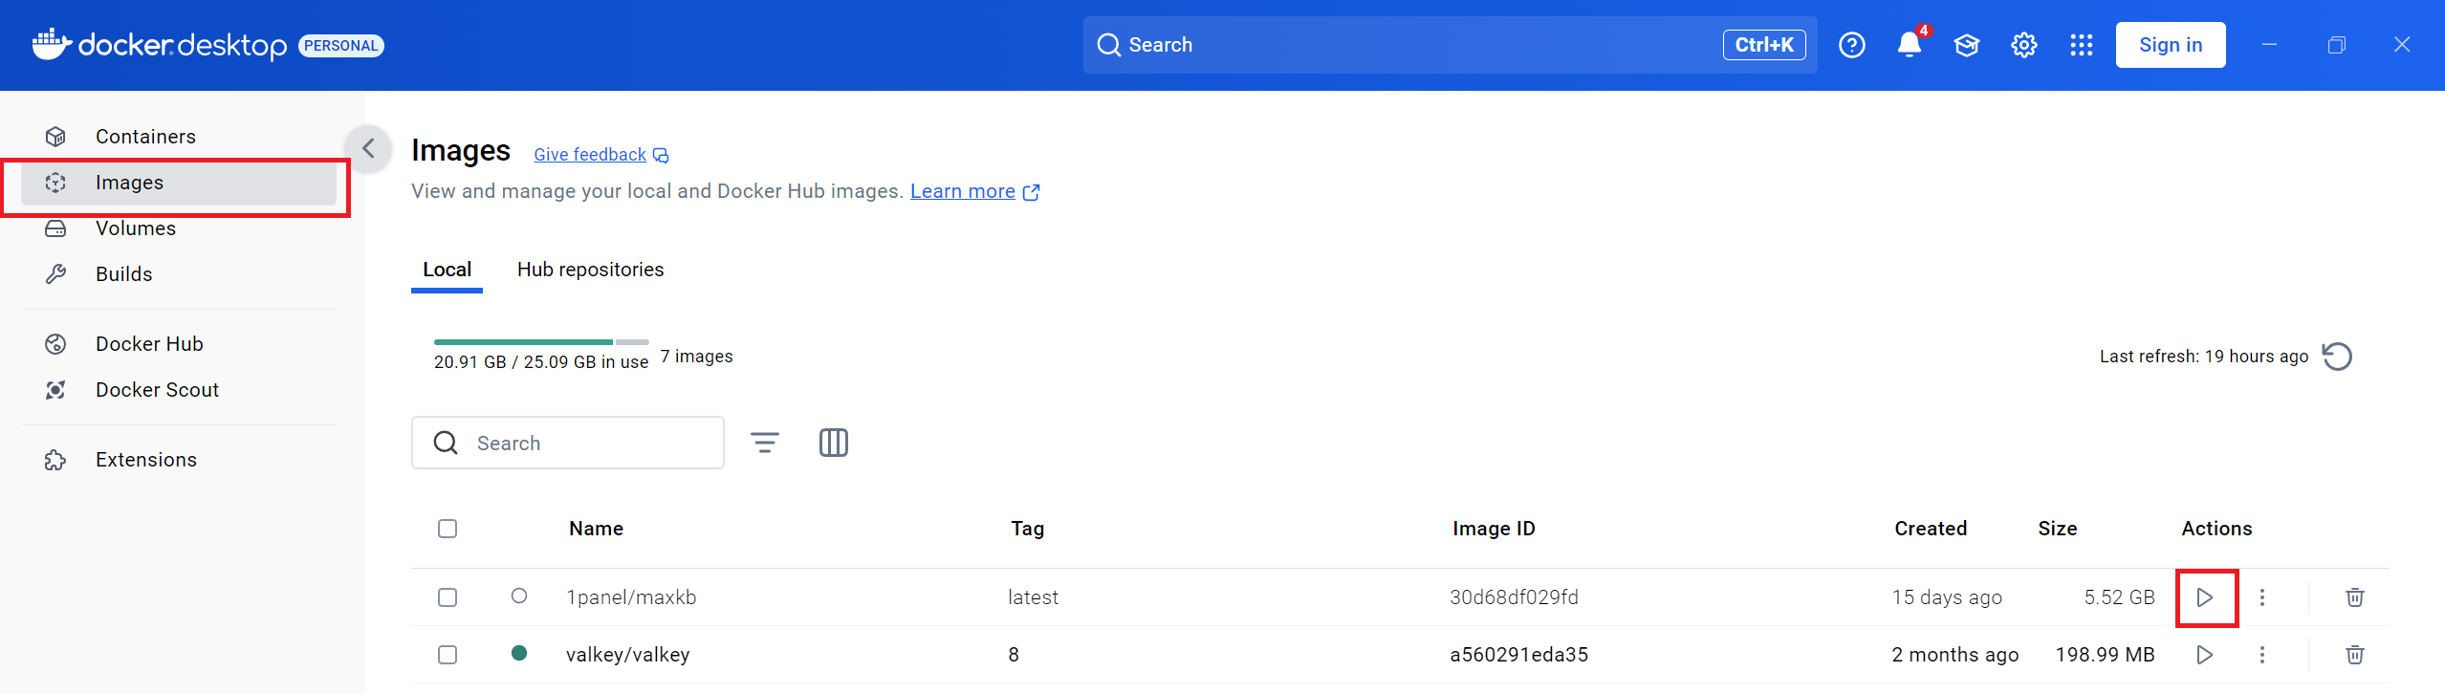Collapse the sidebar with chevron button

(368, 148)
